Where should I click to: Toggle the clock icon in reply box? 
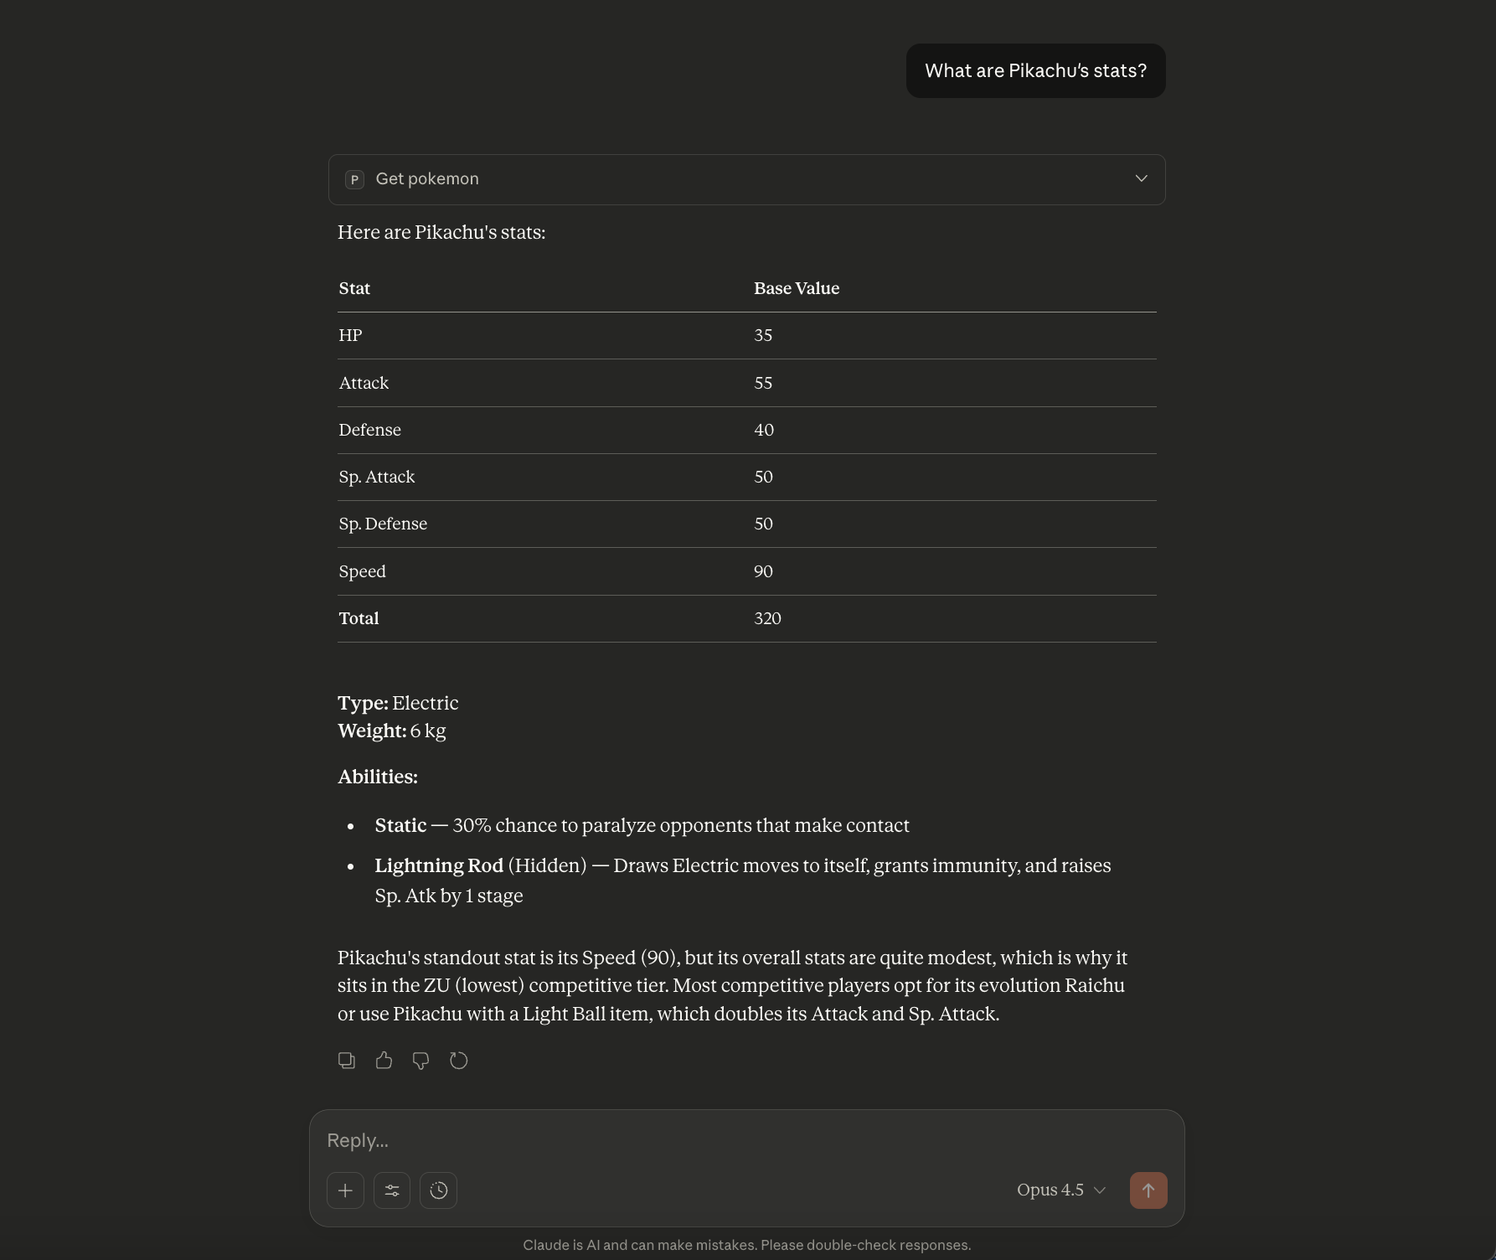click(438, 1190)
